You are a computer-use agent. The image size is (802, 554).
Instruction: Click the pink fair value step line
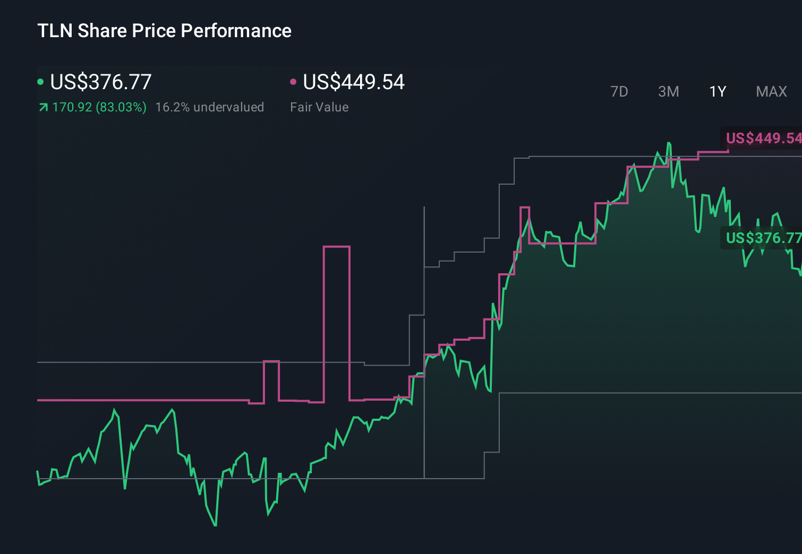click(x=159, y=399)
